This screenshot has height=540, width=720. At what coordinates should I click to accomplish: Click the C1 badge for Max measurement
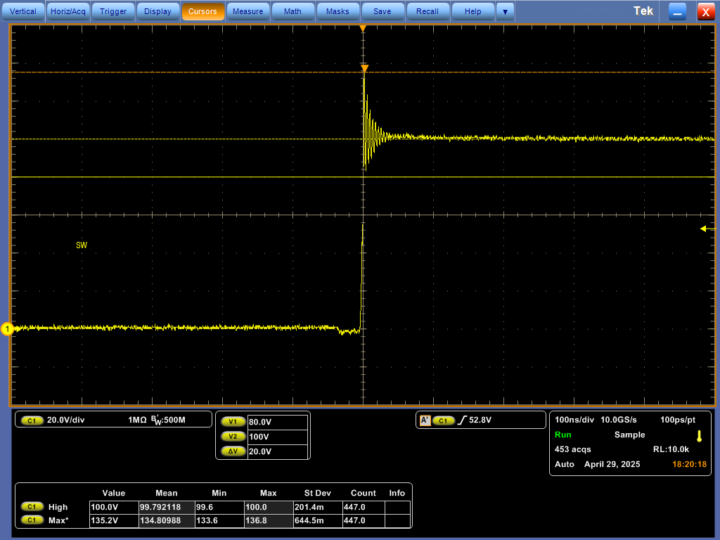point(32,521)
